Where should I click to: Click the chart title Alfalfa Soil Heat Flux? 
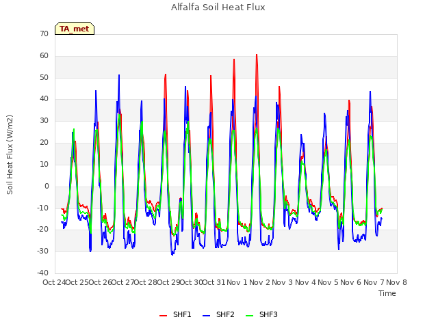218,8
